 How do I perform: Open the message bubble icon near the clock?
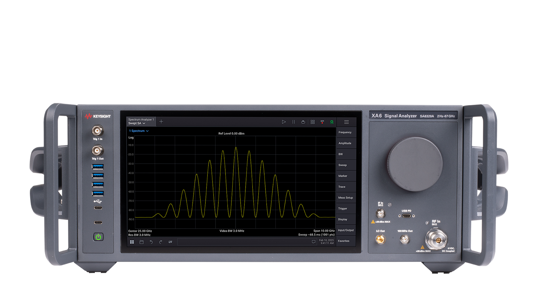pyautogui.click(x=313, y=242)
